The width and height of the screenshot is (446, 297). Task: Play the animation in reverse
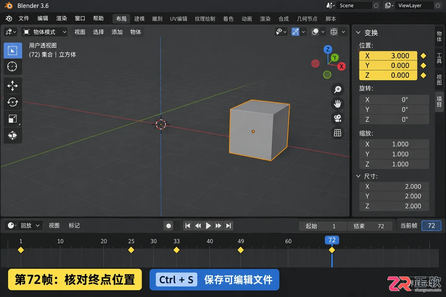click(198, 226)
